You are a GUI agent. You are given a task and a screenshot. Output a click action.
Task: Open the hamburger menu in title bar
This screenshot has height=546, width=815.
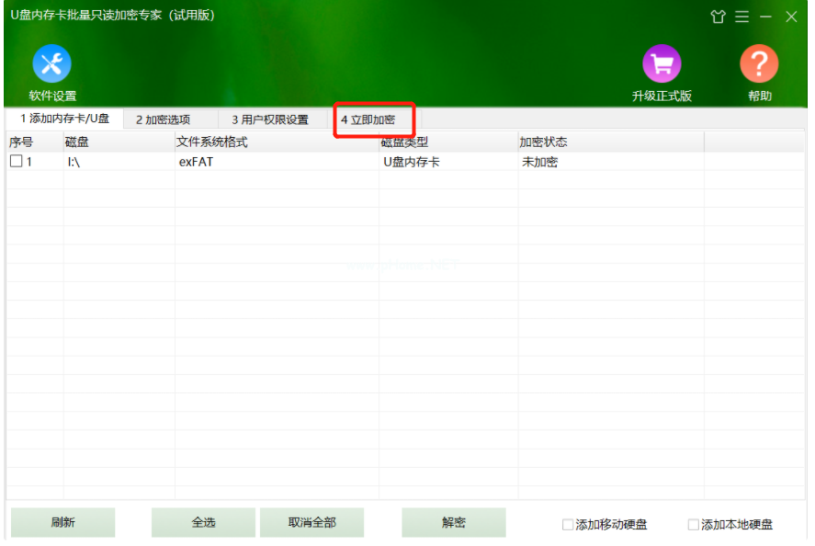coord(741,17)
